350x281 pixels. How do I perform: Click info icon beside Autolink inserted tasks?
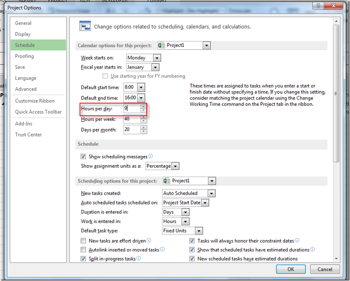162,250
